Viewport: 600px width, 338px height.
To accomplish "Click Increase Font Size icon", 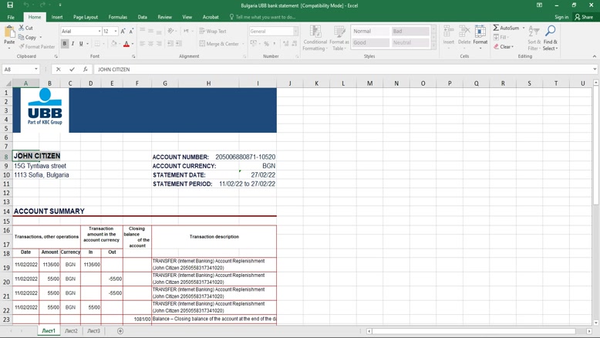I will (123, 32).
